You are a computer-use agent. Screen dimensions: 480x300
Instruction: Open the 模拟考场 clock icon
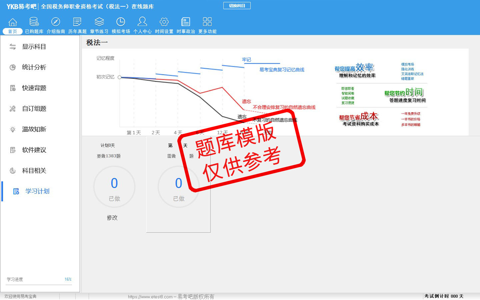pyautogui.click(x=121, y=22)
